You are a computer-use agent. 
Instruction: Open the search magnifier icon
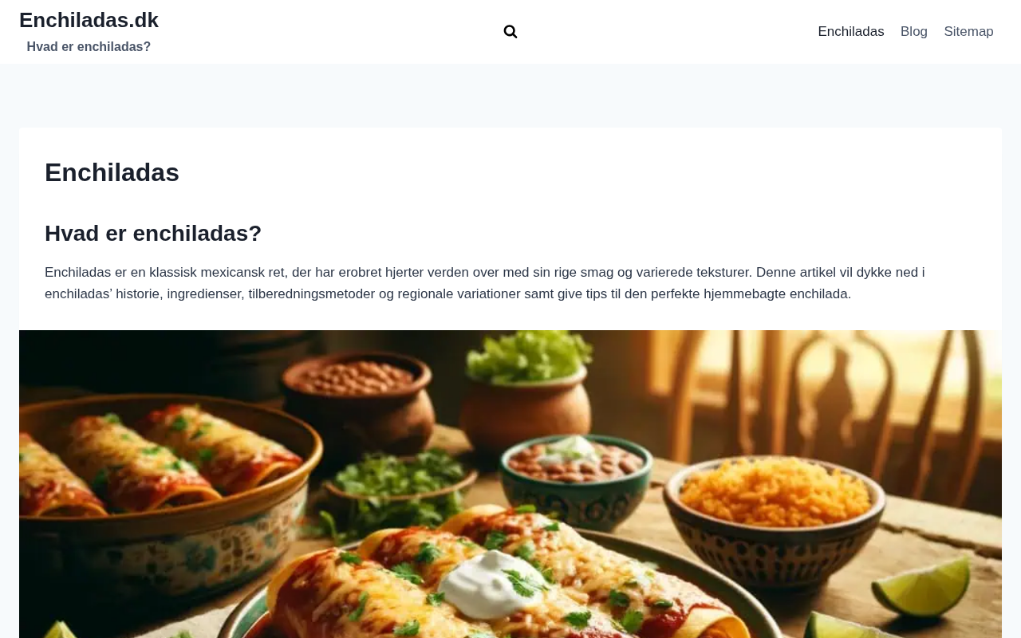[510, 32]
